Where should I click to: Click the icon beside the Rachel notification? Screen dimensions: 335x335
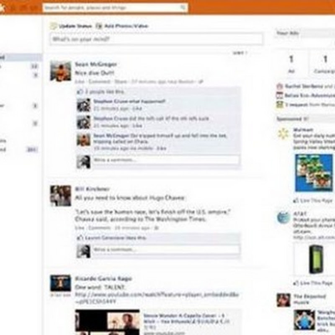pyautogui.click(x=280, y=87)
